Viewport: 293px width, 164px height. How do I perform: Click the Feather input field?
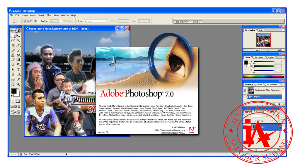tap(54, 21)
